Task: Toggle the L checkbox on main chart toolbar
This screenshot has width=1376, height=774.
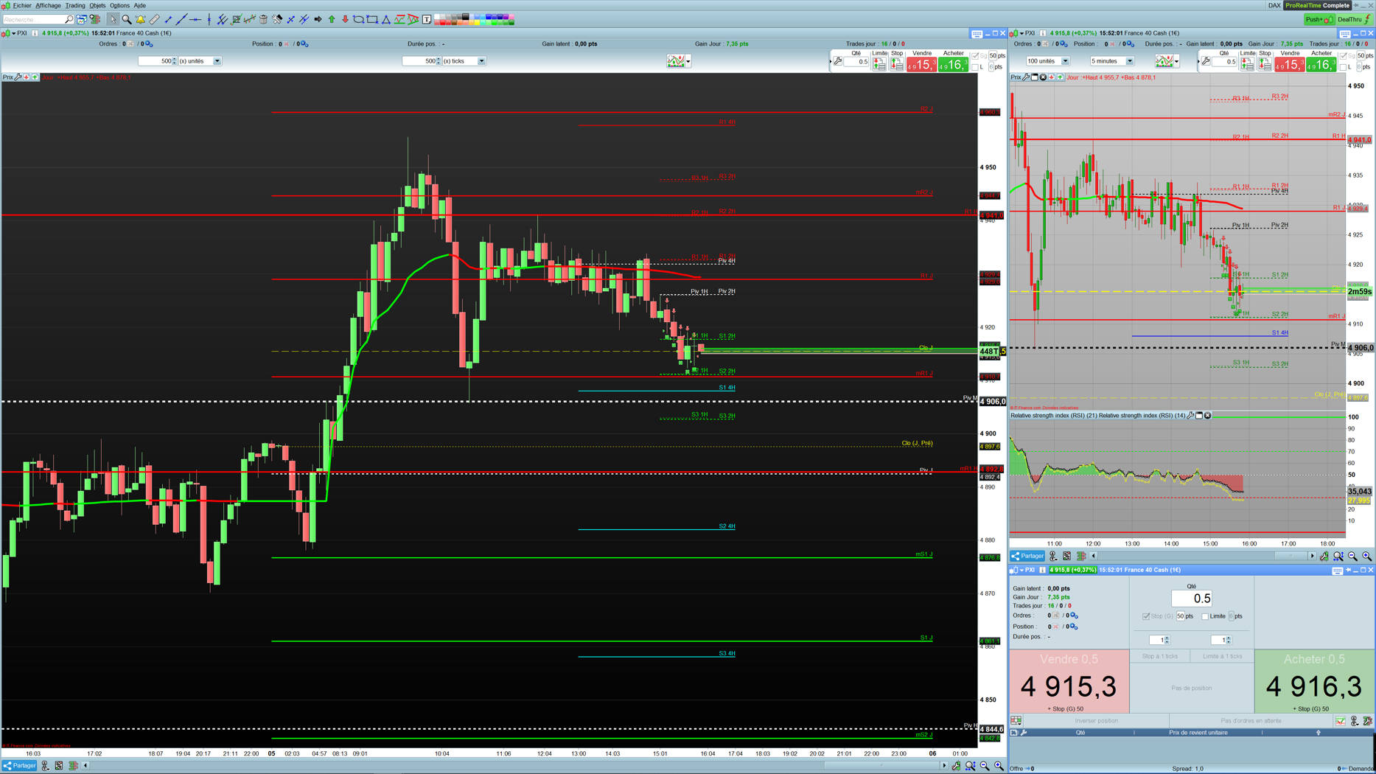Action: 975,67
